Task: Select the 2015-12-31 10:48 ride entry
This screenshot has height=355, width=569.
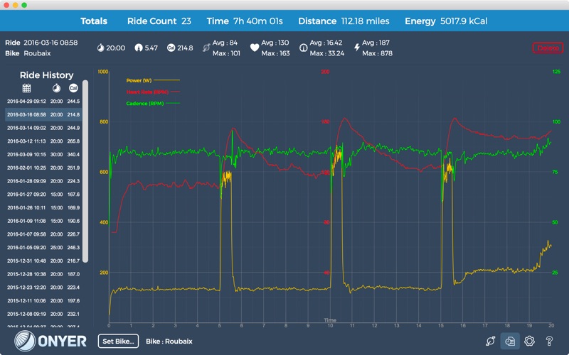Action: coord(43,261)
